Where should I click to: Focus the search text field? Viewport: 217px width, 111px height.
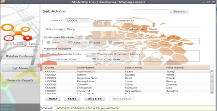151,11
